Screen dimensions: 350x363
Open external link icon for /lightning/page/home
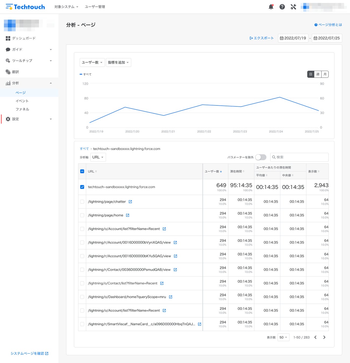[x=128, y=215]
